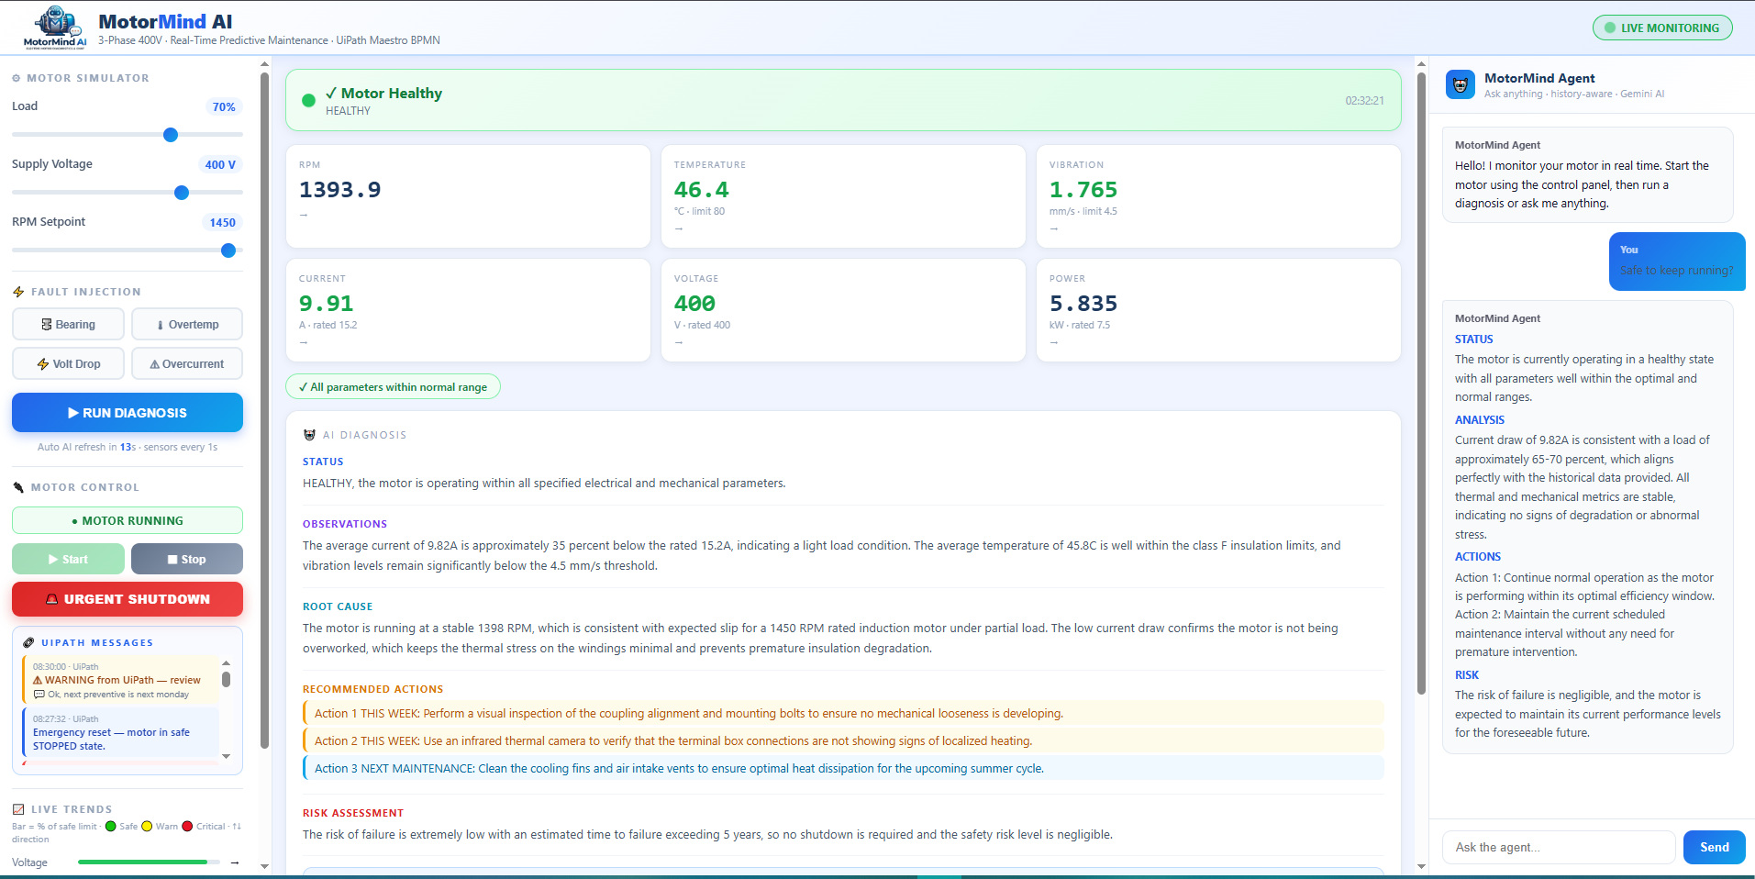Run the AI diagnosis
1755x879 pixels.
[128, 413]
